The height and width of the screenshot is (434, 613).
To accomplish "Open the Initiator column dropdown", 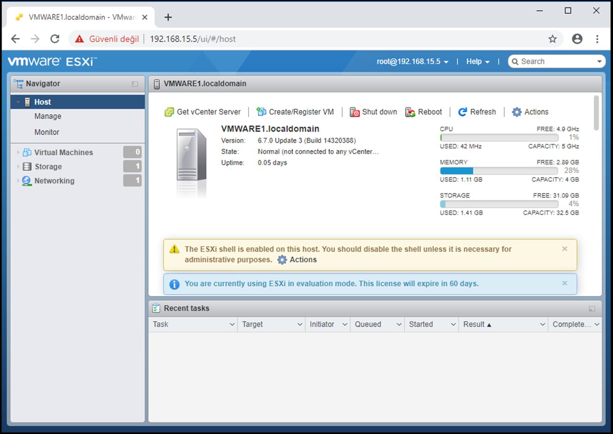I will coord(345,325).
